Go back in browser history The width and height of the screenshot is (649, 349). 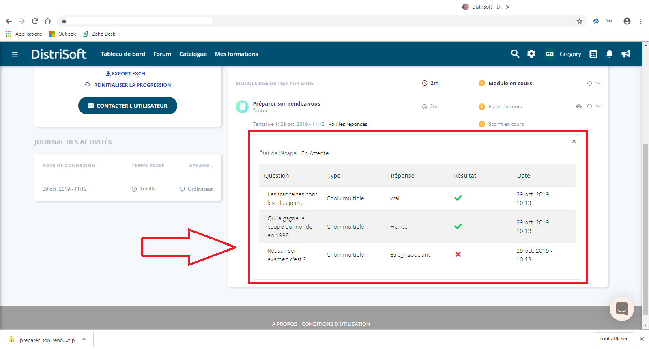tap(9, 21)
